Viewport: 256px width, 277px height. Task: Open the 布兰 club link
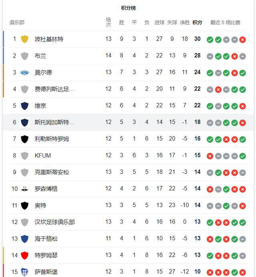[40, 56]
